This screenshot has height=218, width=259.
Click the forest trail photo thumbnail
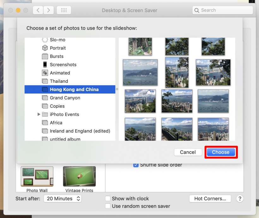pos(140,47)
